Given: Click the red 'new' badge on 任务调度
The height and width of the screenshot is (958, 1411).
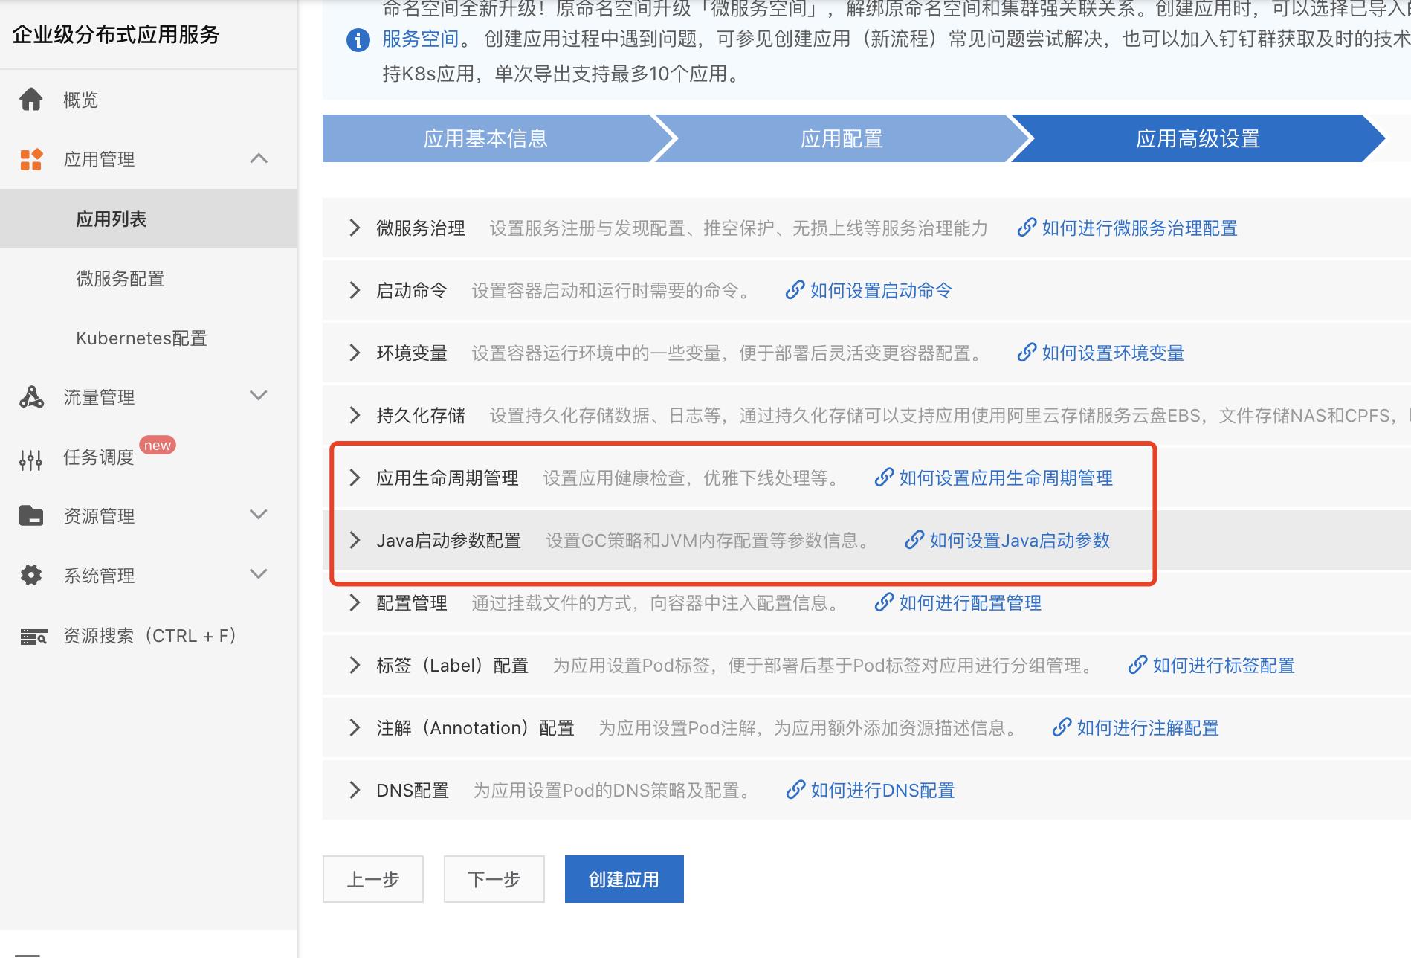Looking at the screenshot, I should click(x=158, y=445).
